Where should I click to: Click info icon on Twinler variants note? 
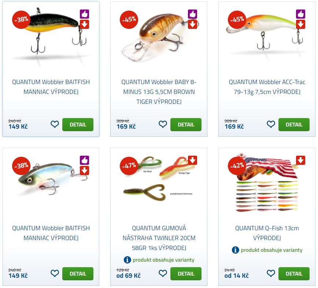[127, 259]
